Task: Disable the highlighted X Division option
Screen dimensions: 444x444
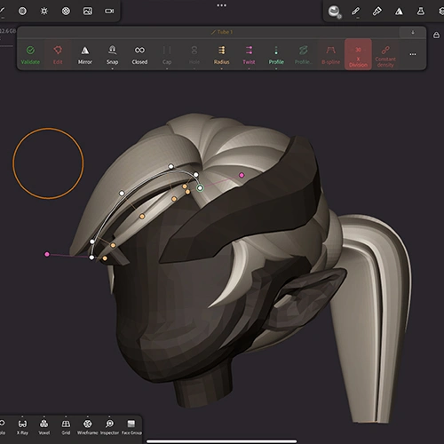Action: [x=358, y=54]
